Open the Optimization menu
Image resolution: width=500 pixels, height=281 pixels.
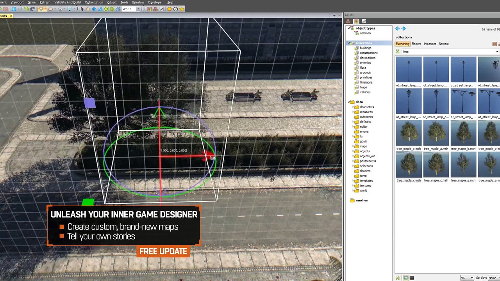pyautogui.click(x=94, y=2)
